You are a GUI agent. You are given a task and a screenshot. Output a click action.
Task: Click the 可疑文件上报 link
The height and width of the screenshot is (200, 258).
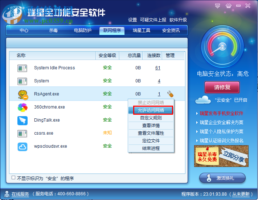pyautogui.click(x=153, y=20)
